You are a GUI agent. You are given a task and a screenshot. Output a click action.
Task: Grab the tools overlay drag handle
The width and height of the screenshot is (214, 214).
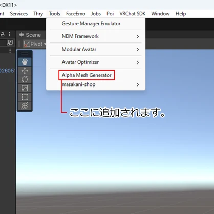click(x=25, y=54)
